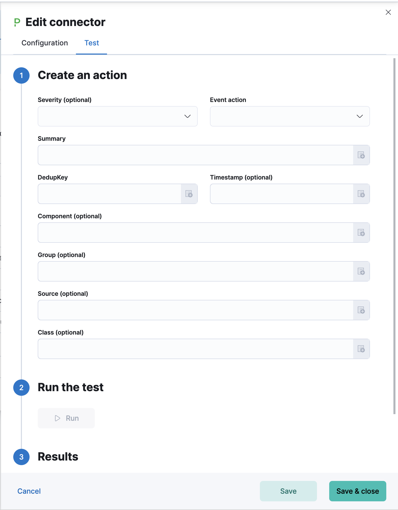Click the add variable icon for Component
Image resolution: width=398 pixels, height=510 pixels.
click(362, 233)
